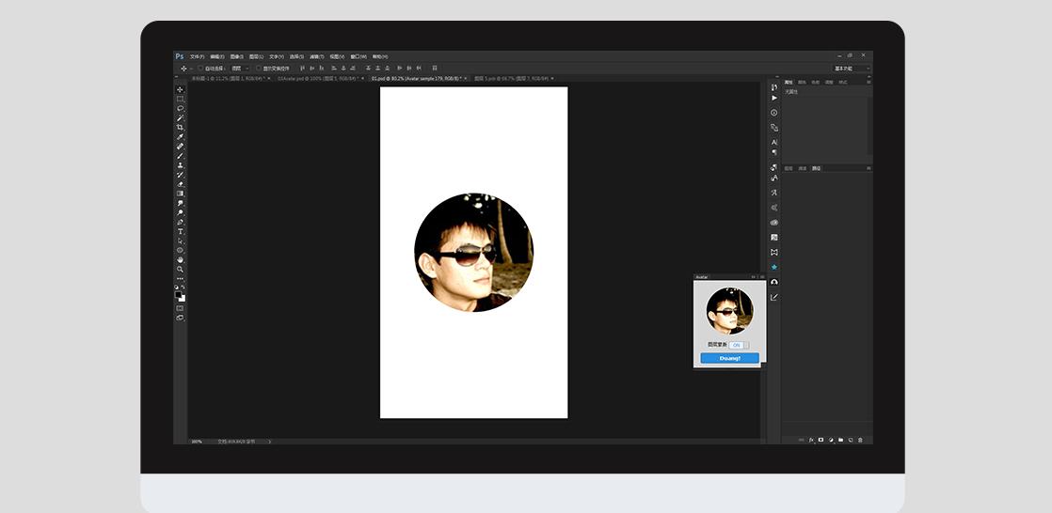1052x513 pixels.
Task: Click the foreground color swatch
Action: click(x=178, y=294)
